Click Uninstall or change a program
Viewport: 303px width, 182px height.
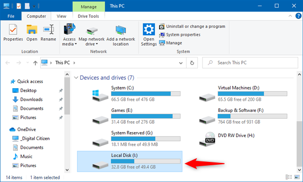coord(192,27)
